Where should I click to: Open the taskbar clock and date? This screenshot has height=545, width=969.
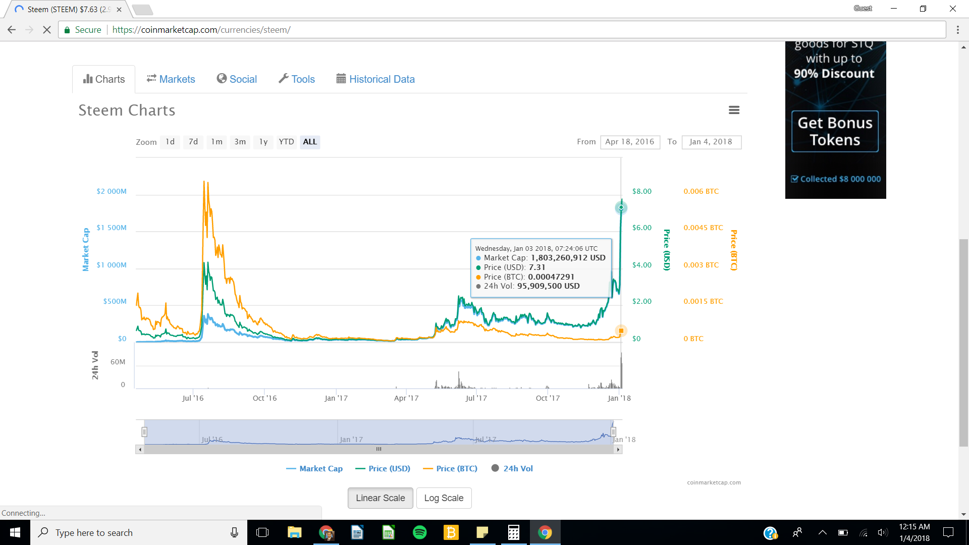(914, 532)
